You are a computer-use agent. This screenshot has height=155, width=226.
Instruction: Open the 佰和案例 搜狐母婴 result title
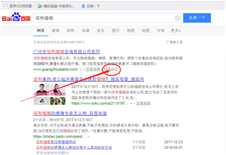coord(89,79)
